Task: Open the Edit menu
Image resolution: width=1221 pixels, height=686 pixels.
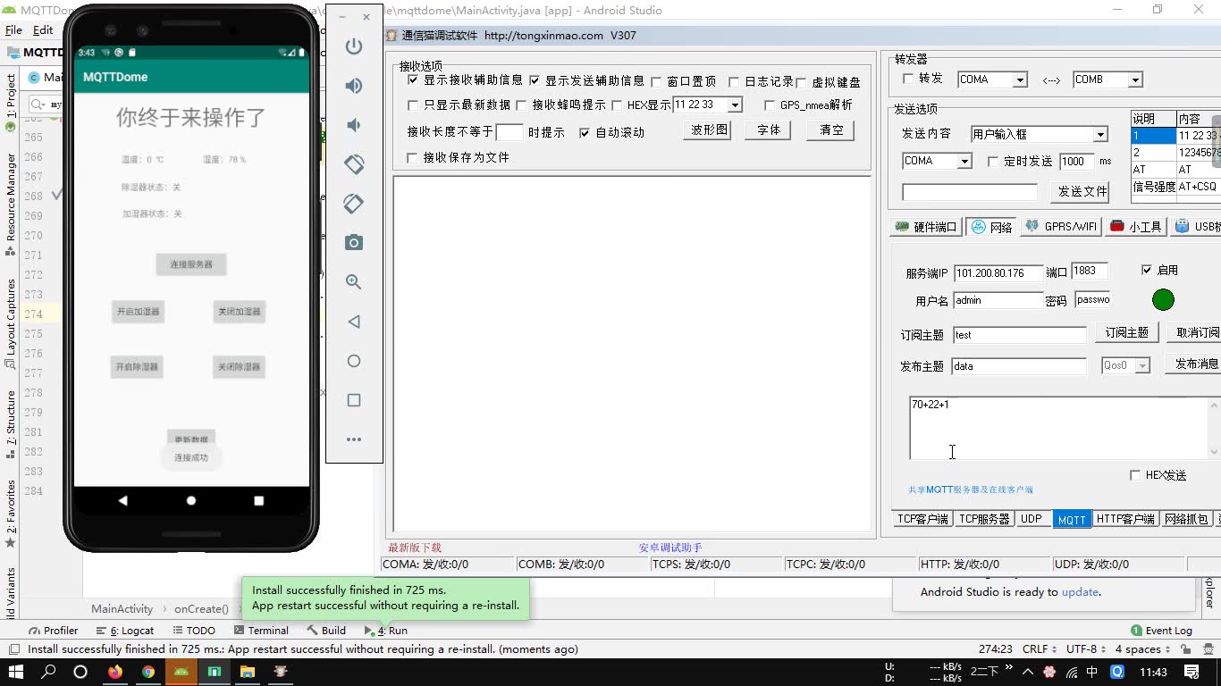Action: [x=43, y=29]
